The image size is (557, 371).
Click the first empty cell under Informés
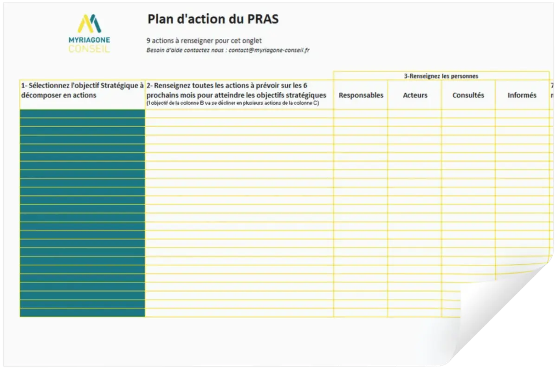tap(522, 114)
